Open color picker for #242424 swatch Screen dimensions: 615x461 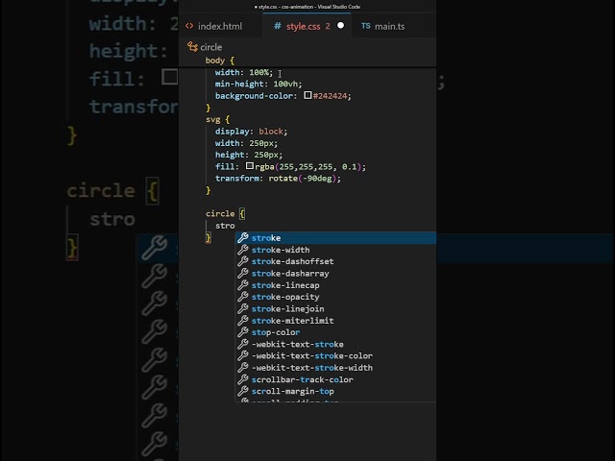tap(307, 95)
